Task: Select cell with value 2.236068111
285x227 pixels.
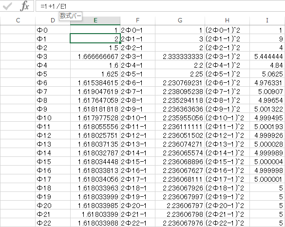Action: pyautogui.click(x=180, y=179)
